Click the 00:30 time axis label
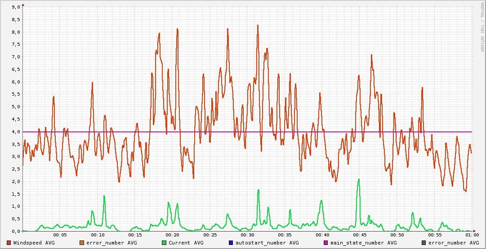Viewport: 486px width, 249px height. [248, 235]
